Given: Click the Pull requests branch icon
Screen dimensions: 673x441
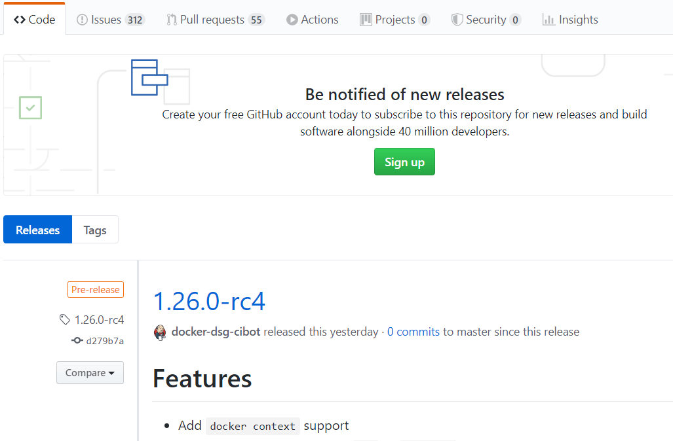Looking at the screenshot, I should point(172,20).
